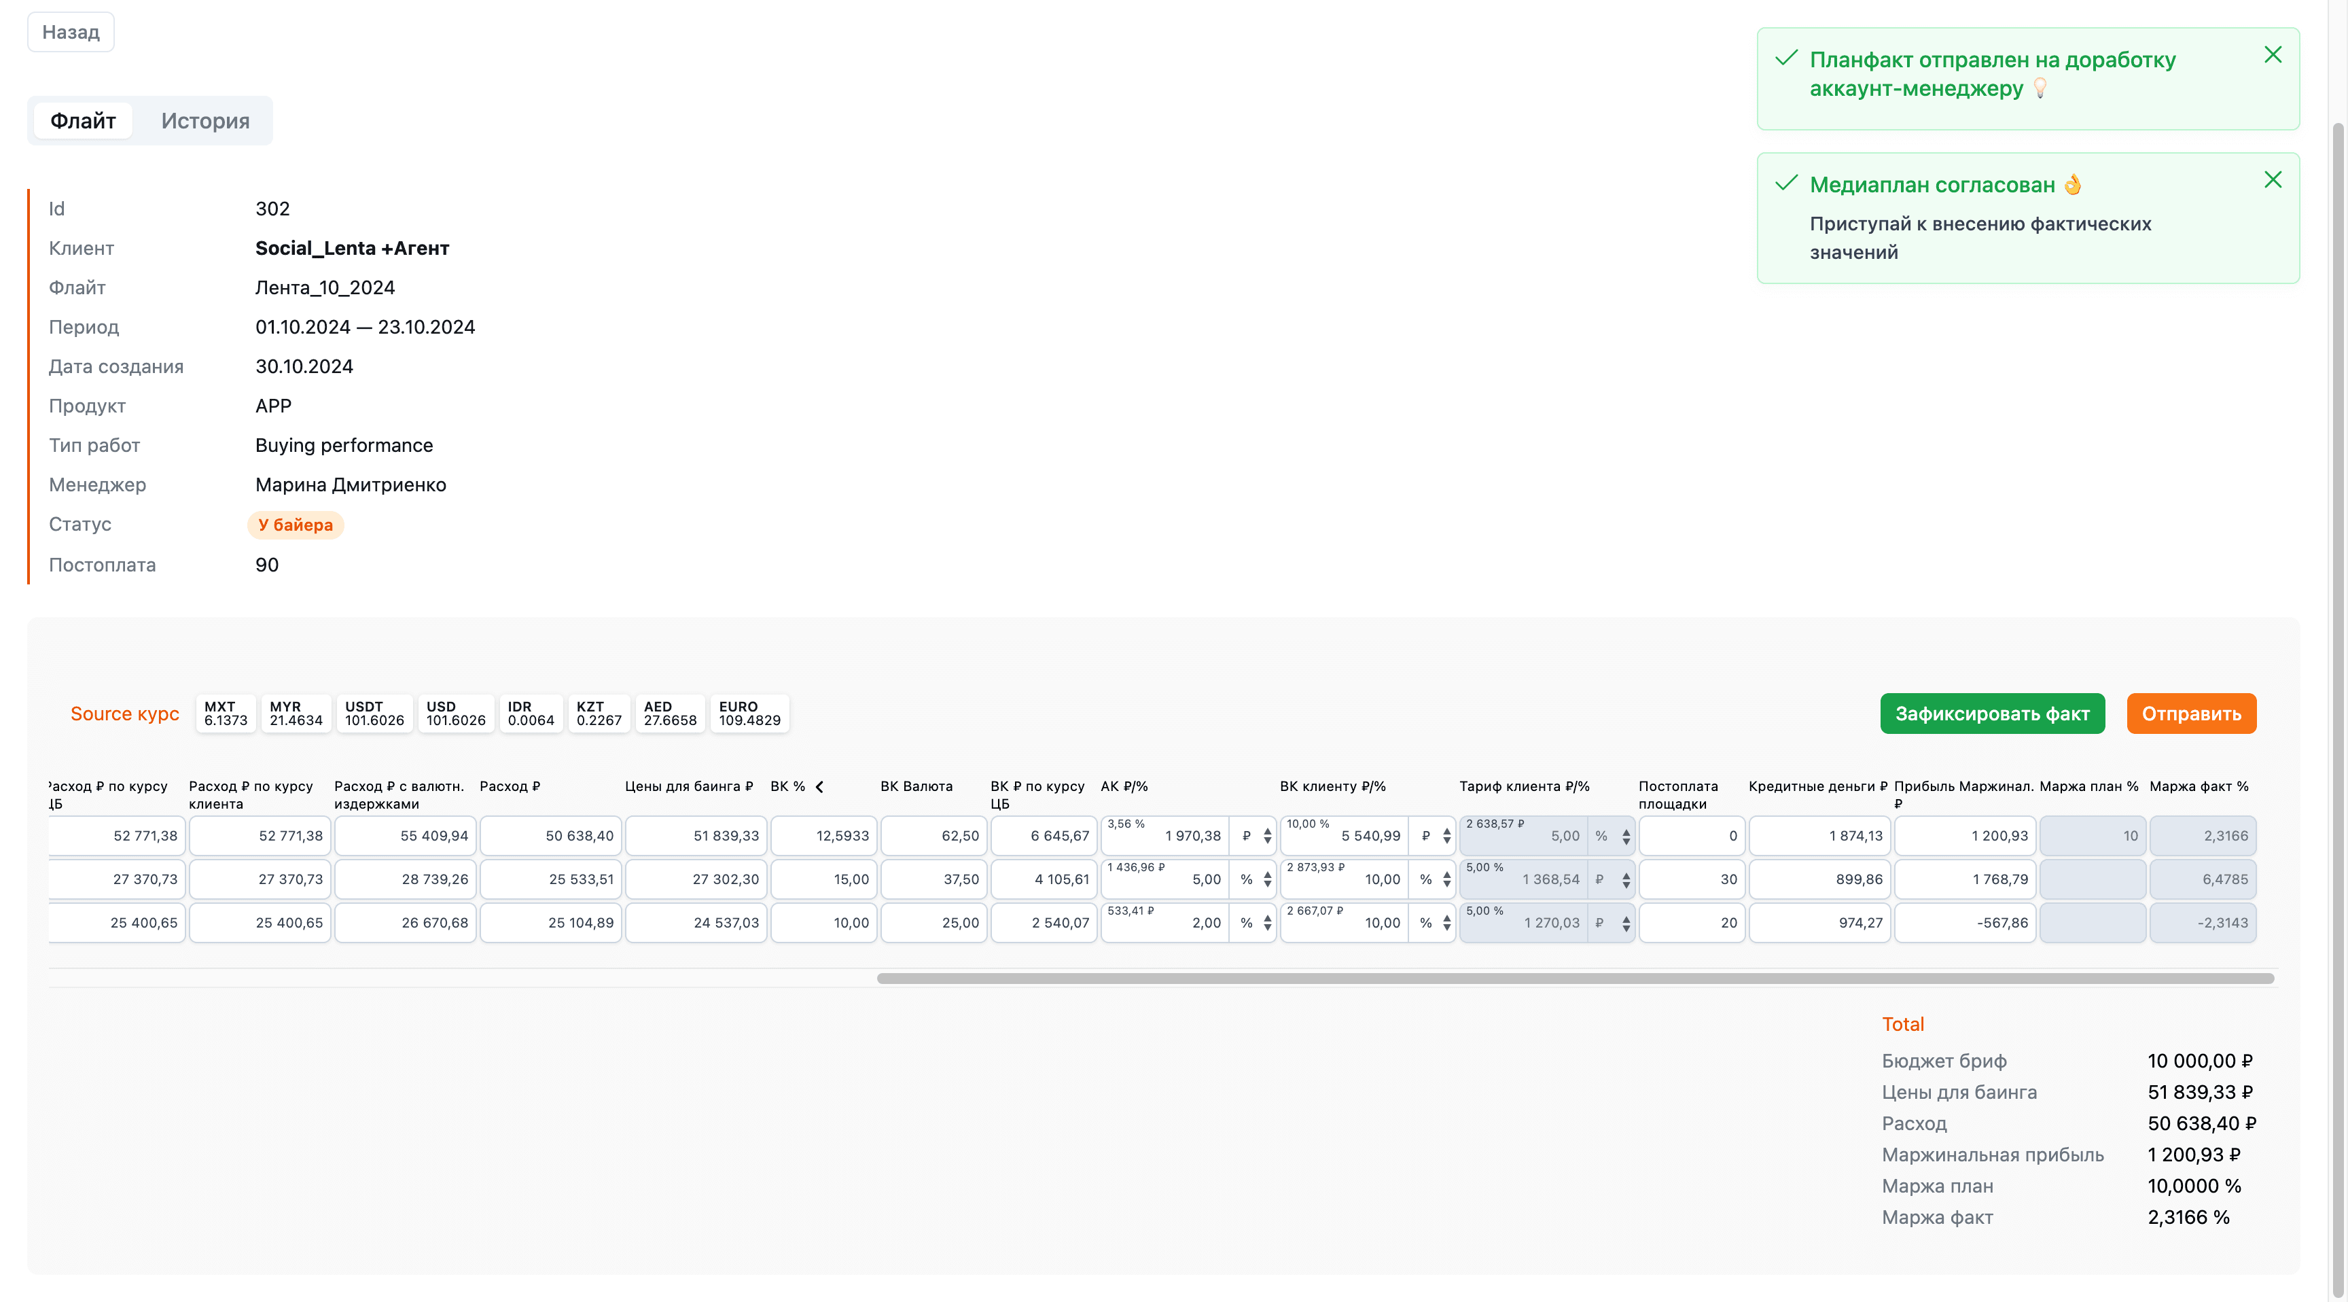Viewport: 2348px width, 1302px height.
Task: Select the USDT 101.6026 currency chip
Action: pos(374,713)
